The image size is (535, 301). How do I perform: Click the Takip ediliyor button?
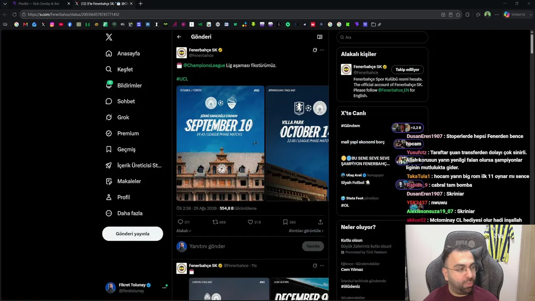[408, 69]
